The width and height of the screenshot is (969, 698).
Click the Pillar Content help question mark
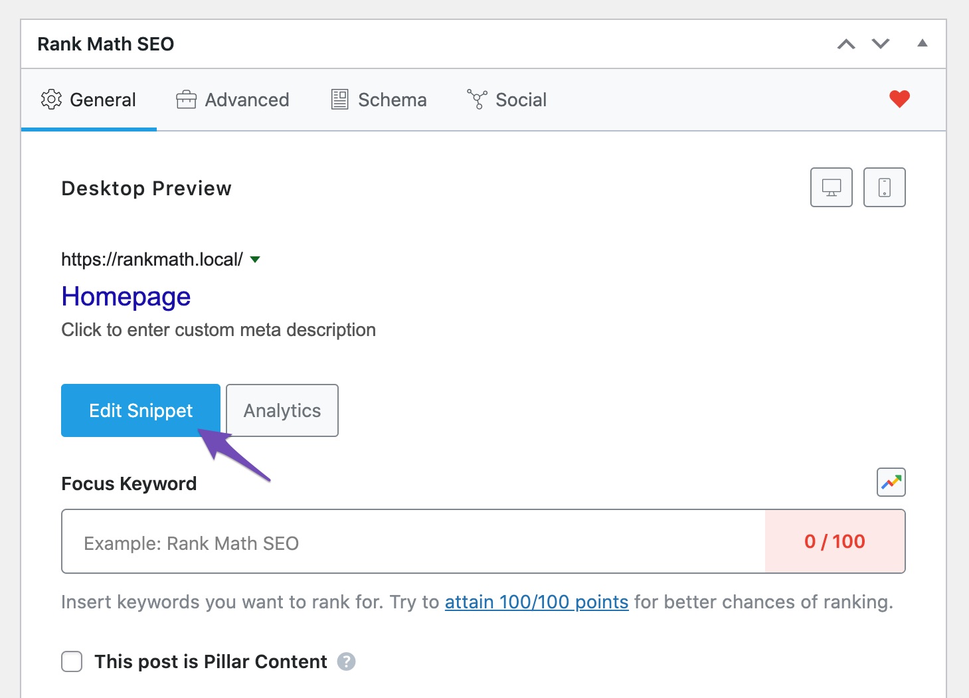click(x=346, y=661)
